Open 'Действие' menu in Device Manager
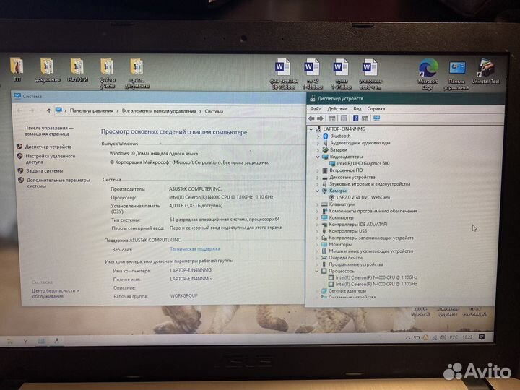This screenshot has width=520, height=390. pyautogui.click(x=337, y=108)
